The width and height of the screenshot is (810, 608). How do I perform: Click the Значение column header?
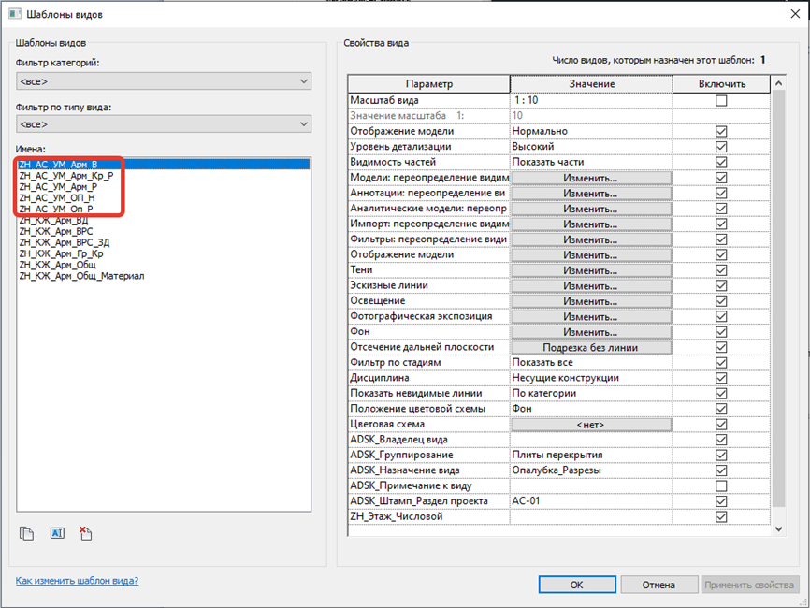tap(591, 83)
